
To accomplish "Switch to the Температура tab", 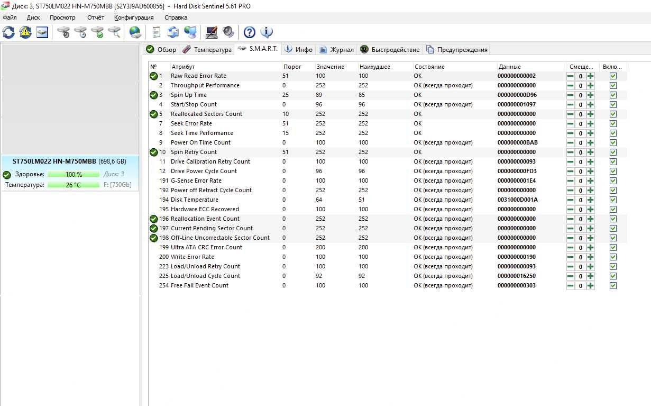I will (x=207, y=50).
